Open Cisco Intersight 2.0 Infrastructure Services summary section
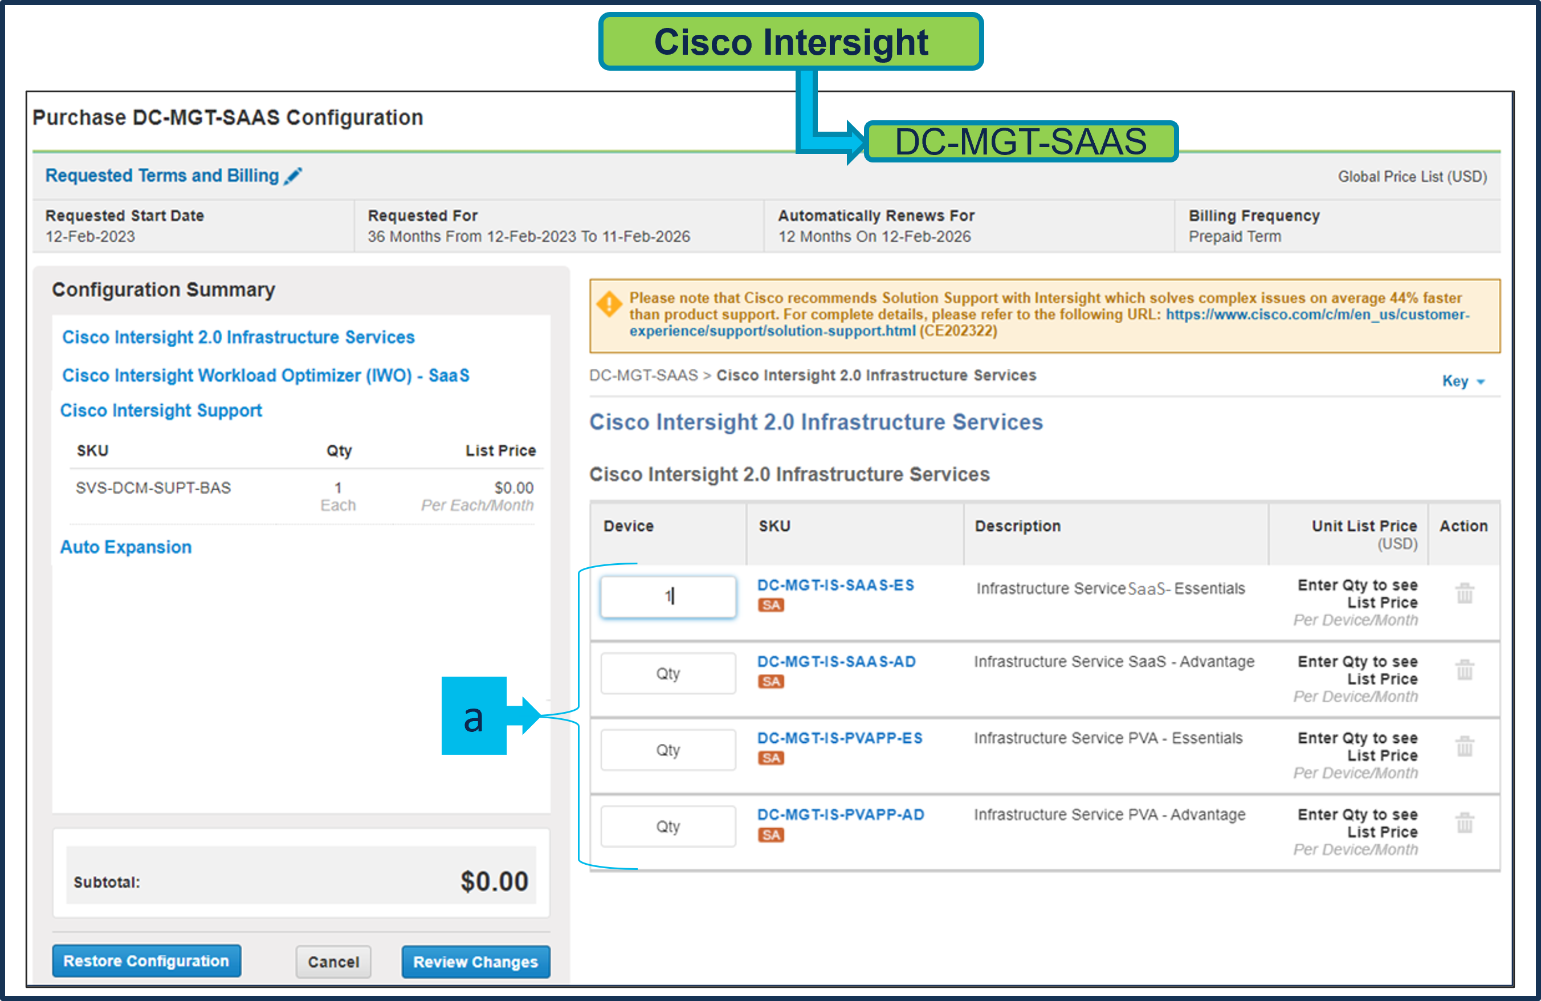Image resolution: width=1541 pixels, height=1001 pixels. pos(238,337)
